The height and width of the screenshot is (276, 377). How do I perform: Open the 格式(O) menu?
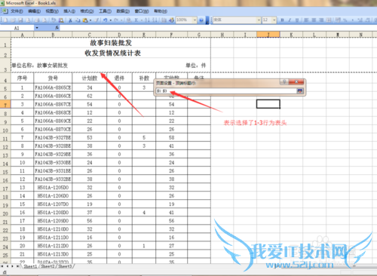pyautogui.click(x=87, y=11)
